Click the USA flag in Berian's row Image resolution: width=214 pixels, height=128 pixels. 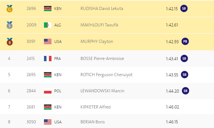click(48, 122)
